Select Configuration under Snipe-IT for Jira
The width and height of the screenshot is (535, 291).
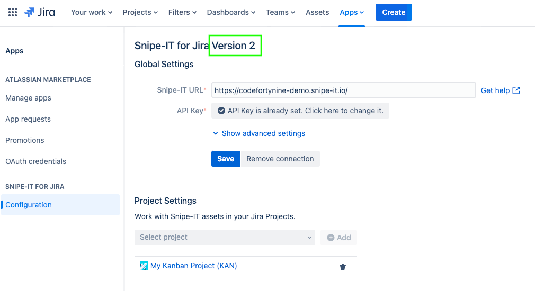tap(60, 205)
